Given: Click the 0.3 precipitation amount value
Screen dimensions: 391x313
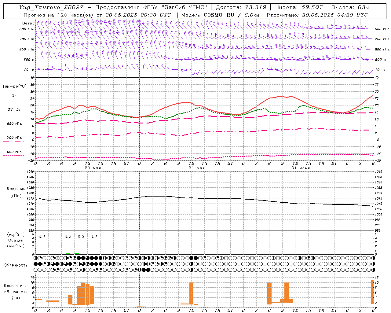Looking at the screenshot, I should (81, 237).
